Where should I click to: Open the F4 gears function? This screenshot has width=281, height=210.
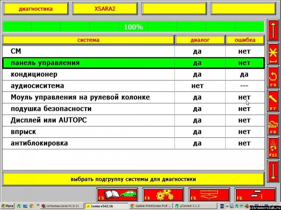pos(163,195)
